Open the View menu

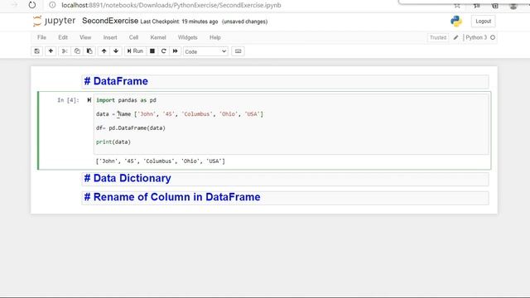tap(85, 37)
